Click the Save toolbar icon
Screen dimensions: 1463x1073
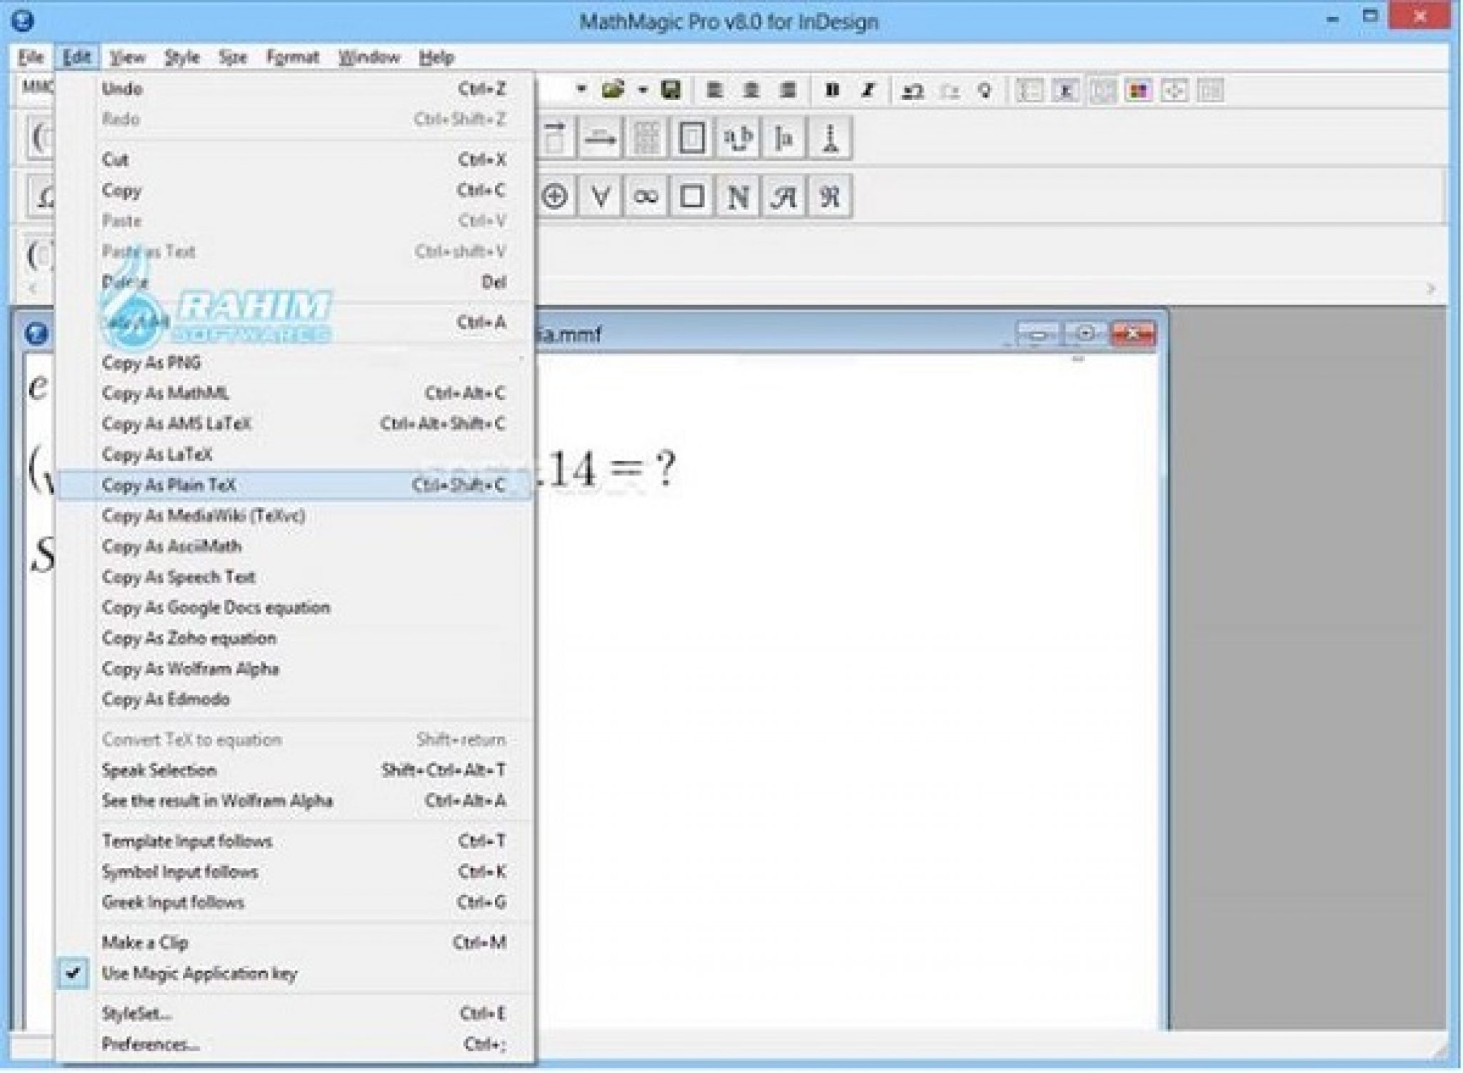click(671, 89)
